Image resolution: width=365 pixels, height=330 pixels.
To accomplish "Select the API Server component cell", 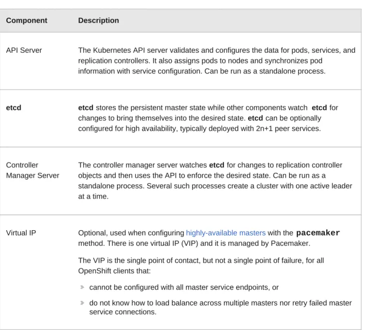I will (24, 50).
